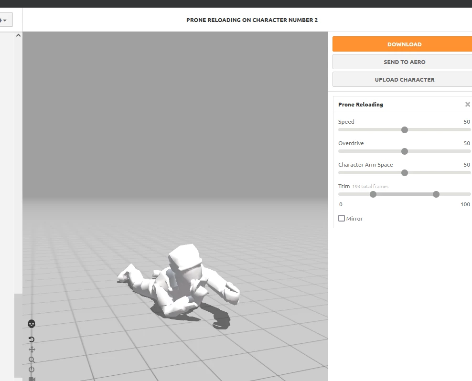Click the rotate camera icon
This screenshot has width=472, height=381.
[x=32, y=339]
